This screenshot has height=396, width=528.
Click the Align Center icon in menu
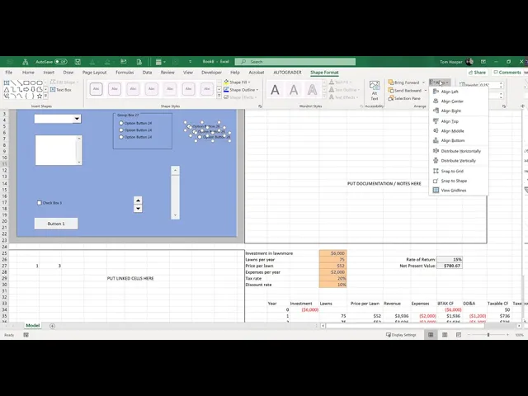tap(436, 101)
